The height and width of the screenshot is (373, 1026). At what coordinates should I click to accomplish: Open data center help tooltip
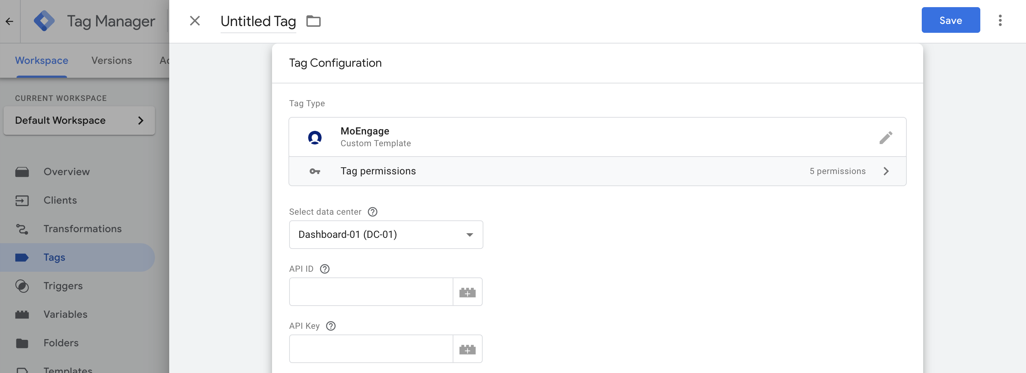372,211
